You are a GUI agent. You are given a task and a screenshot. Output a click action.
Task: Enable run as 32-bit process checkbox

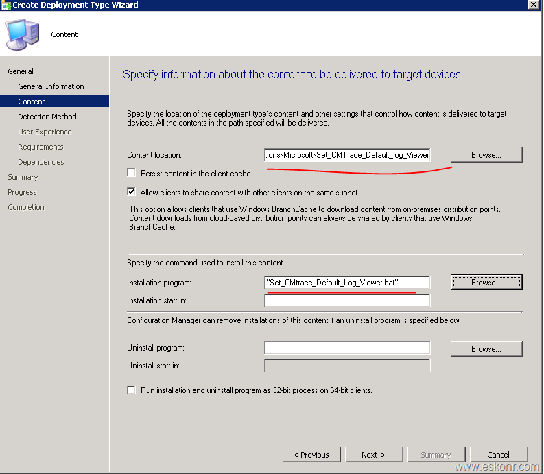pos(132,390)
